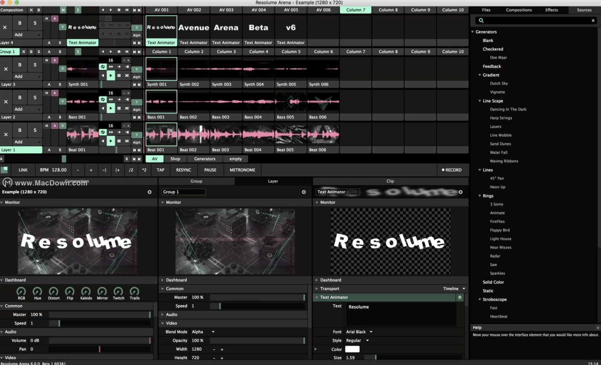Adjust the Layer Opacity slider

pyautogui.click(x=257, y=341)
